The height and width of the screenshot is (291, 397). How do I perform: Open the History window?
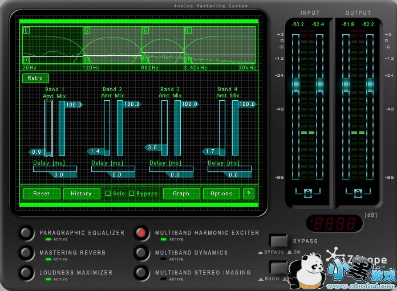82,194
